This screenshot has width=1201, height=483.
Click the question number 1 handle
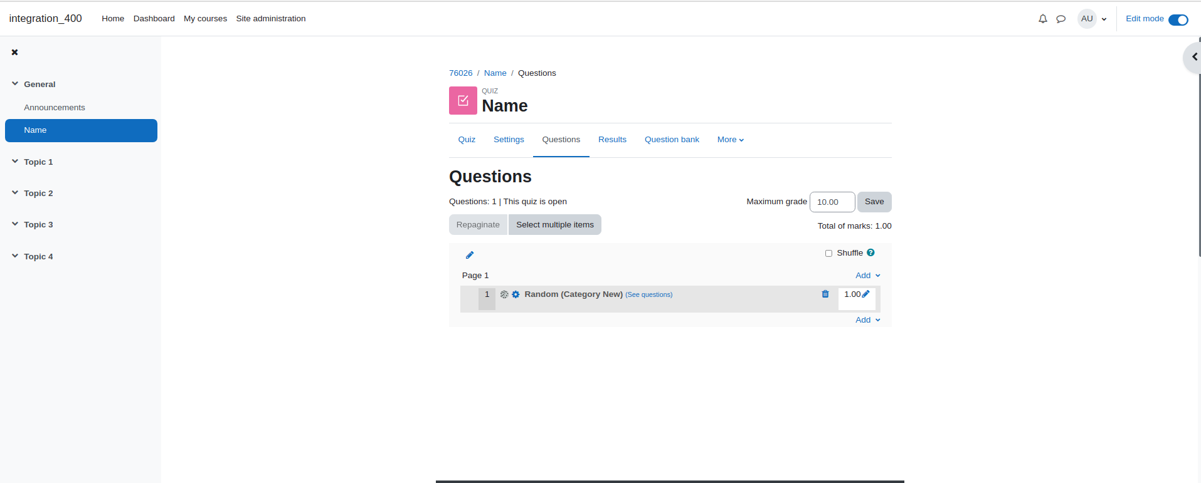(x=487, y=299)
